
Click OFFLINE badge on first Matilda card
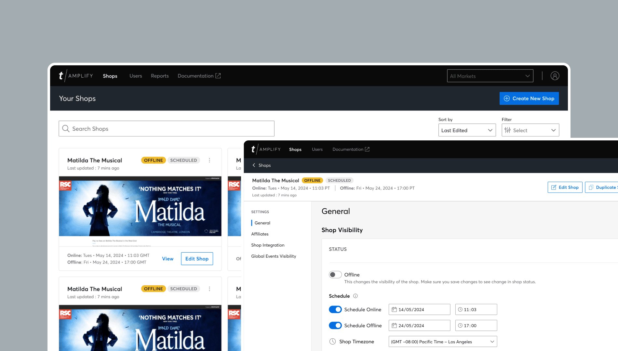(x=154, y=160)
